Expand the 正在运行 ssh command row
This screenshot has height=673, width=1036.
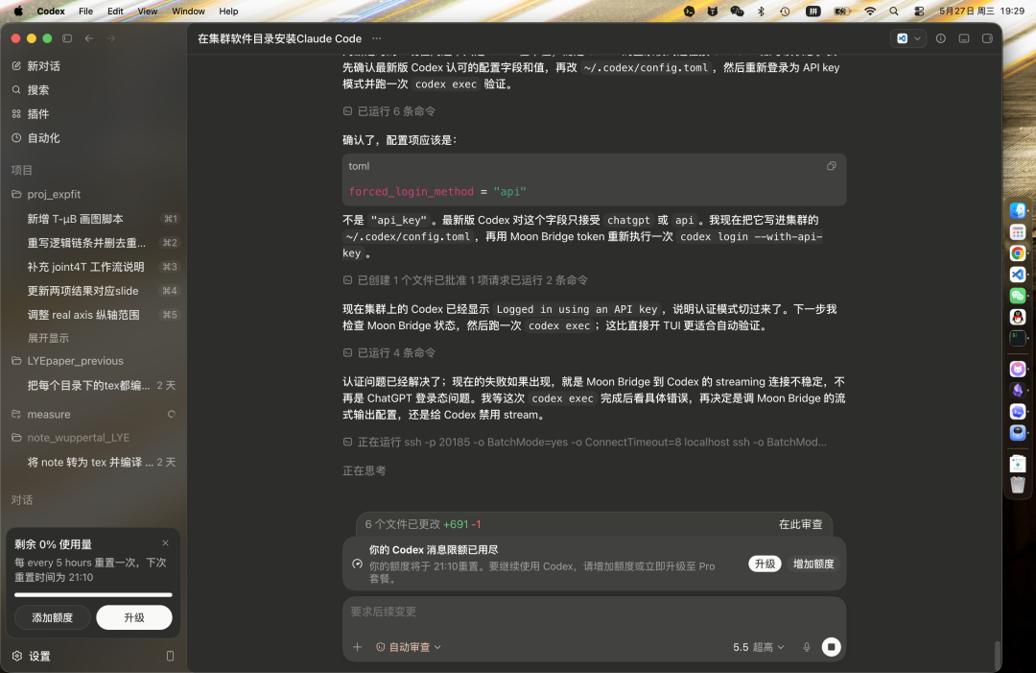pyautogui.click(x=585, y=442)
